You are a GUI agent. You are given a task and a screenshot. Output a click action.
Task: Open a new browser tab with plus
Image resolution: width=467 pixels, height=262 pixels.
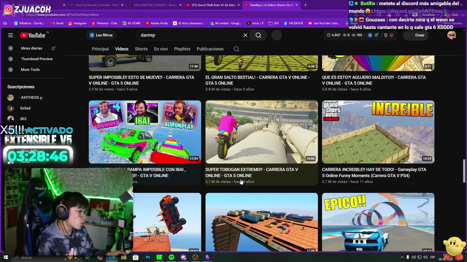305,5
